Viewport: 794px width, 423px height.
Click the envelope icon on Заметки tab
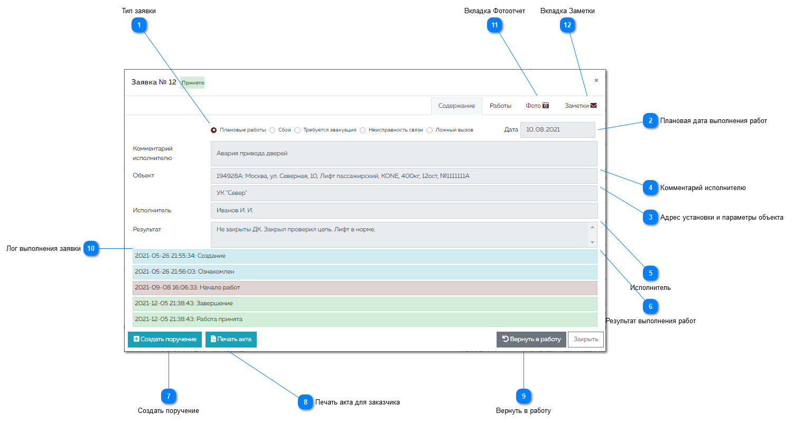(594, 106)
